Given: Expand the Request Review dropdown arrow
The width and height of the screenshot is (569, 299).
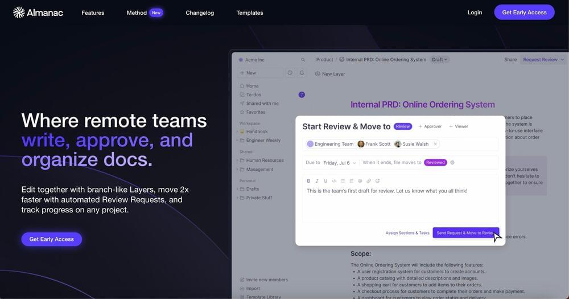Looking at the screenshot, I should point(562,59).
